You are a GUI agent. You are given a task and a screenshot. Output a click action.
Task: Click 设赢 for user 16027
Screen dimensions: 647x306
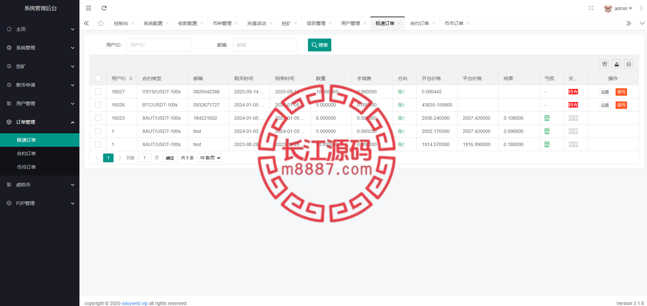click(605, 92)
